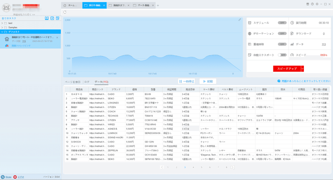
Task: Click the refresh icon below the tabs
Action: (x=65, y=12)
